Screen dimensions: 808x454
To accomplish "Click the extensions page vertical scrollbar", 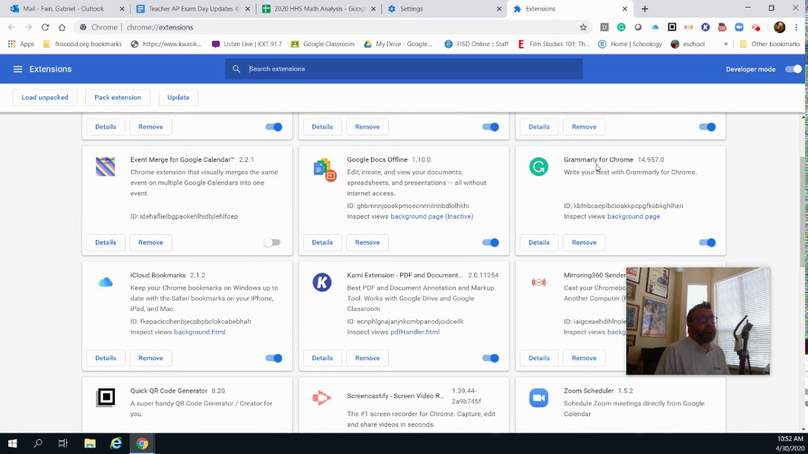I will (803, 211).
